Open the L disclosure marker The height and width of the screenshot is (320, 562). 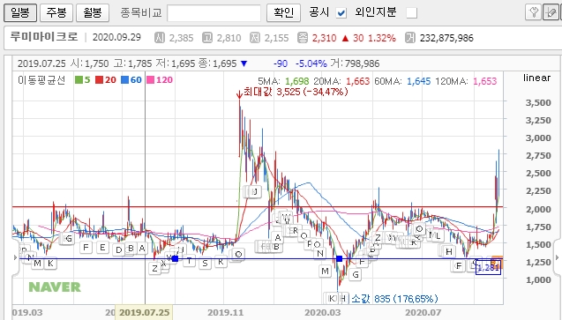pos(438,236)
